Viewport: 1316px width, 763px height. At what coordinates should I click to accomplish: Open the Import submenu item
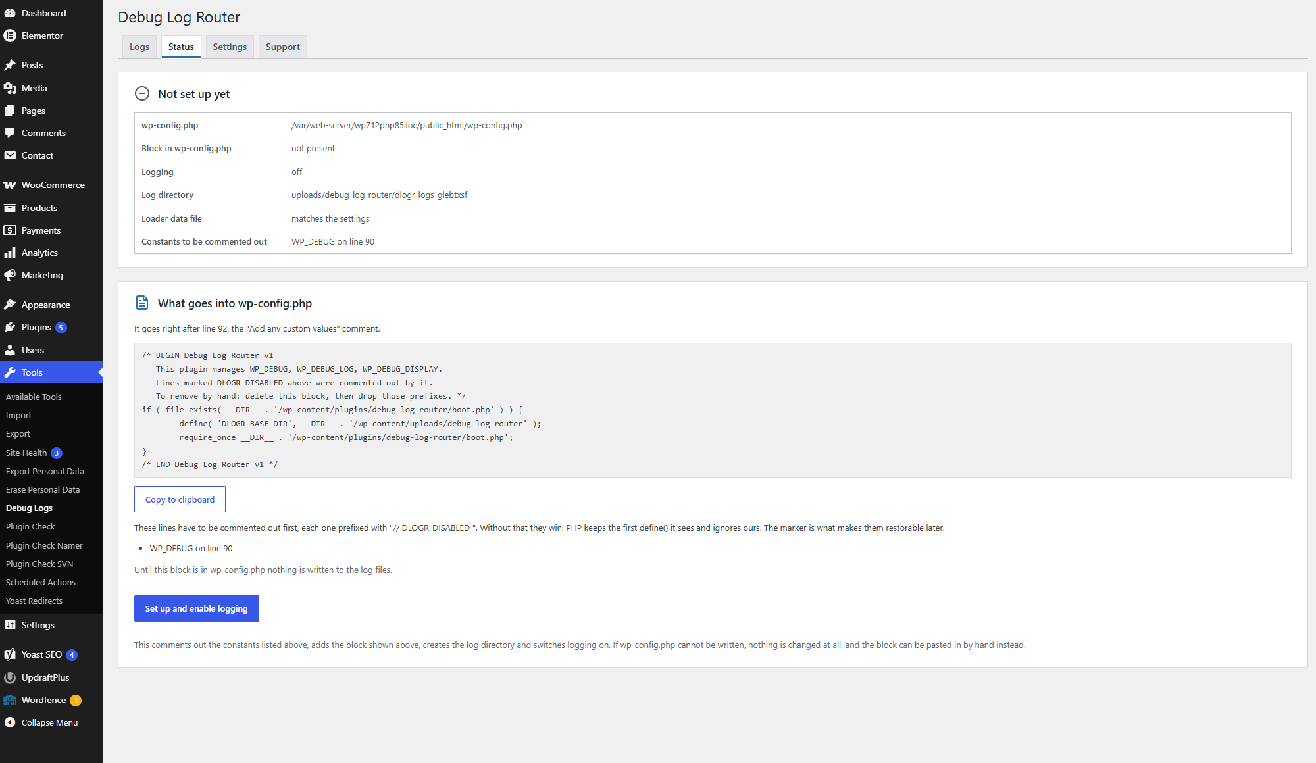(x=18, y=415)
